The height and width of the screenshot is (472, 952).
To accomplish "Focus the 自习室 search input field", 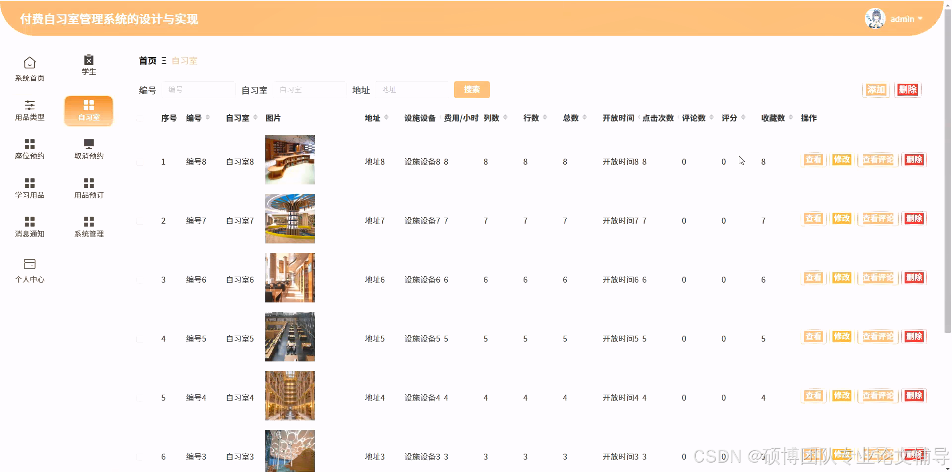I will pos(310,90).
